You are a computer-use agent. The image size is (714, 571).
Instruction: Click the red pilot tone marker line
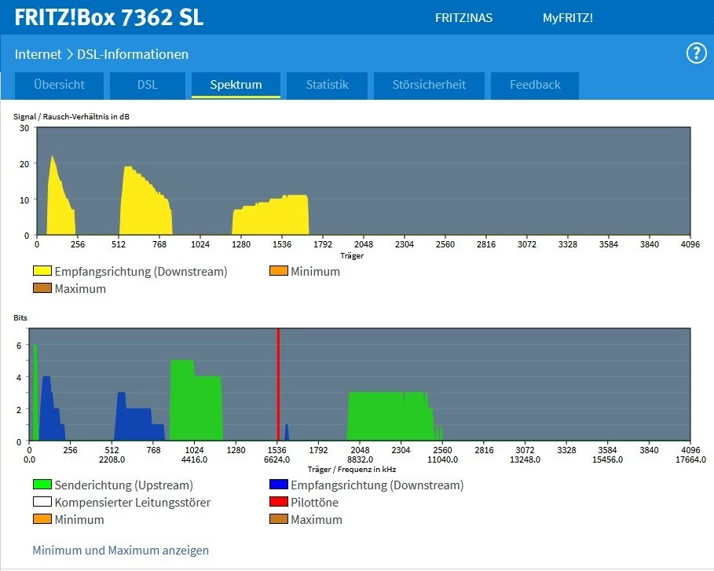click(278, 385)
